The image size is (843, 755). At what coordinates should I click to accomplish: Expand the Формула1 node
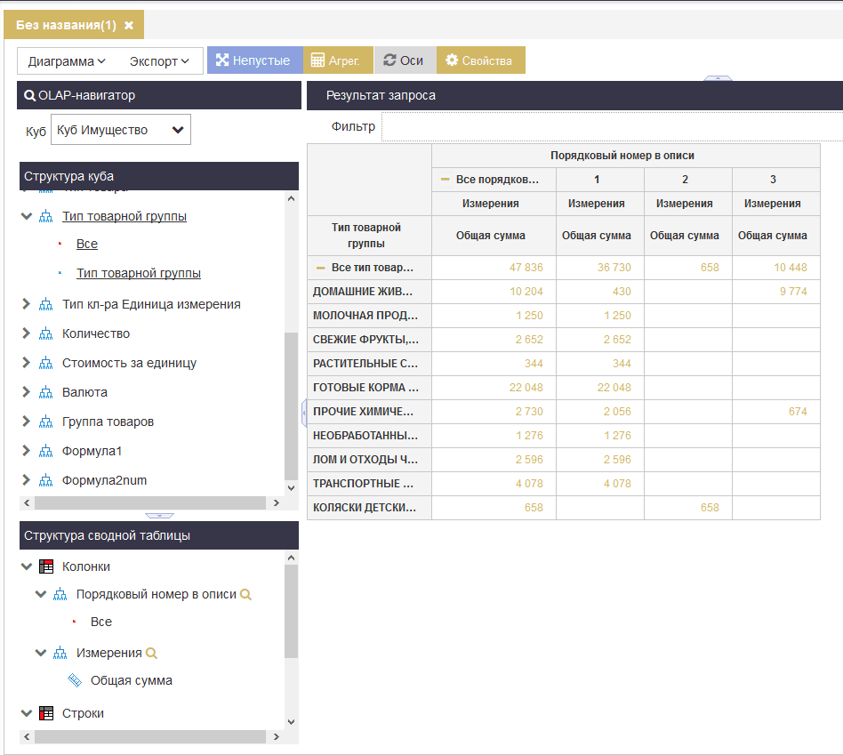point(27,451)
